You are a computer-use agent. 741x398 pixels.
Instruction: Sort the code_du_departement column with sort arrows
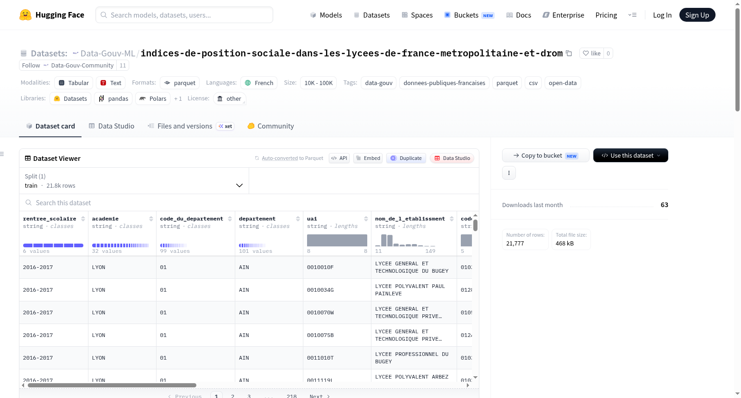point(230,219)
